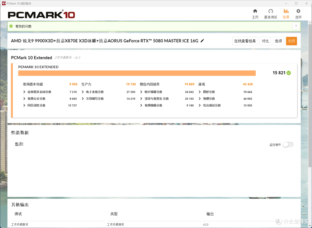
Task: Click the scrollbar down arrow
Action: click(x=310, y=226)
